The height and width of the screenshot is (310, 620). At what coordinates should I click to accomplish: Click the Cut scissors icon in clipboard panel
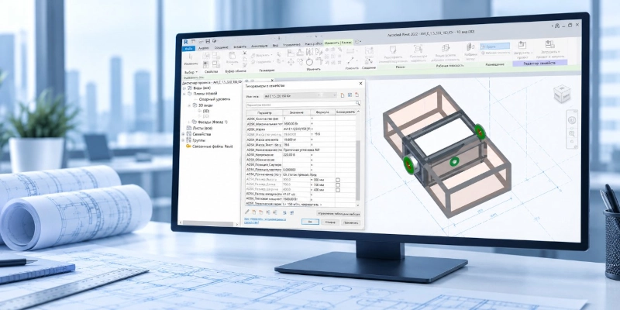coord(244,53)
